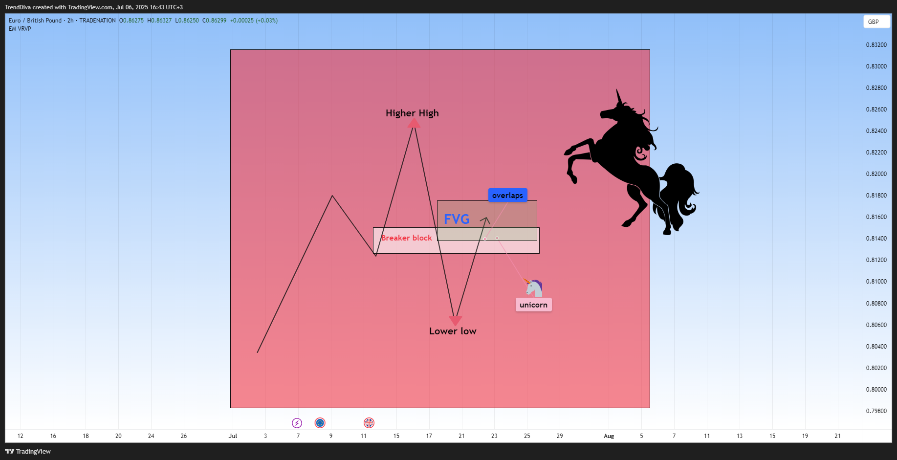Click the 0.82000 price axis label

876,174
